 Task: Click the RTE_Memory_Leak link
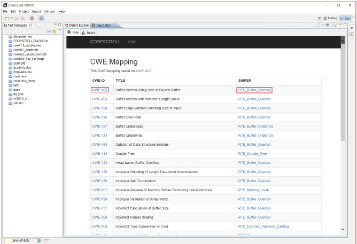tap(254, 190)
